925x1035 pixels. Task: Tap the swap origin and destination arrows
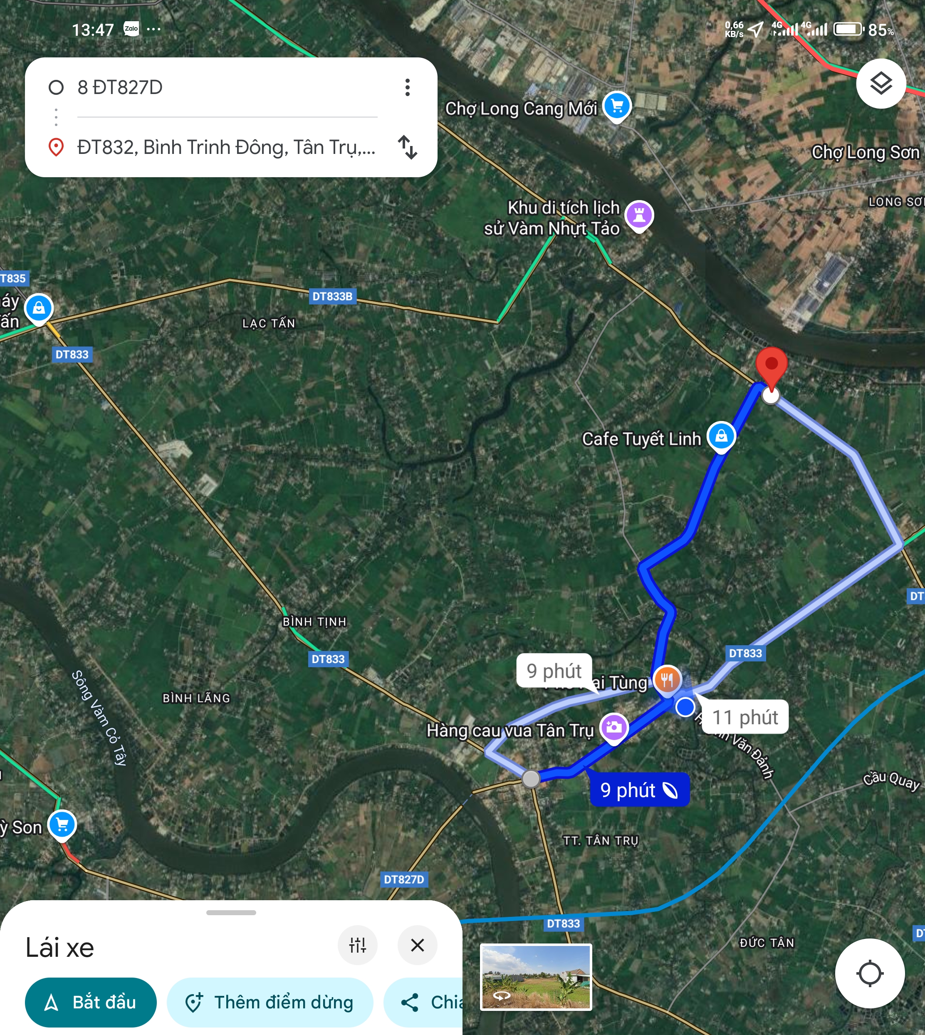click(x=408, y=147)
